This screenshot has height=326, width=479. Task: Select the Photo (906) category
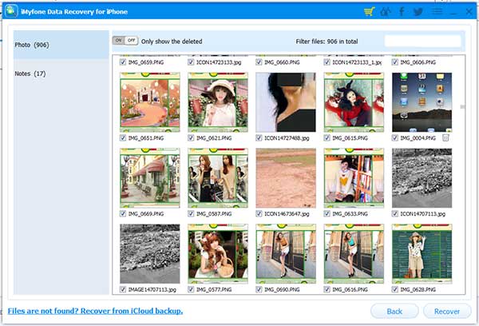point(61,45)
